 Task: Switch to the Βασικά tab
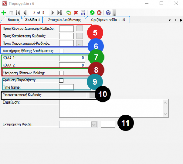click(x=13, y=20)
